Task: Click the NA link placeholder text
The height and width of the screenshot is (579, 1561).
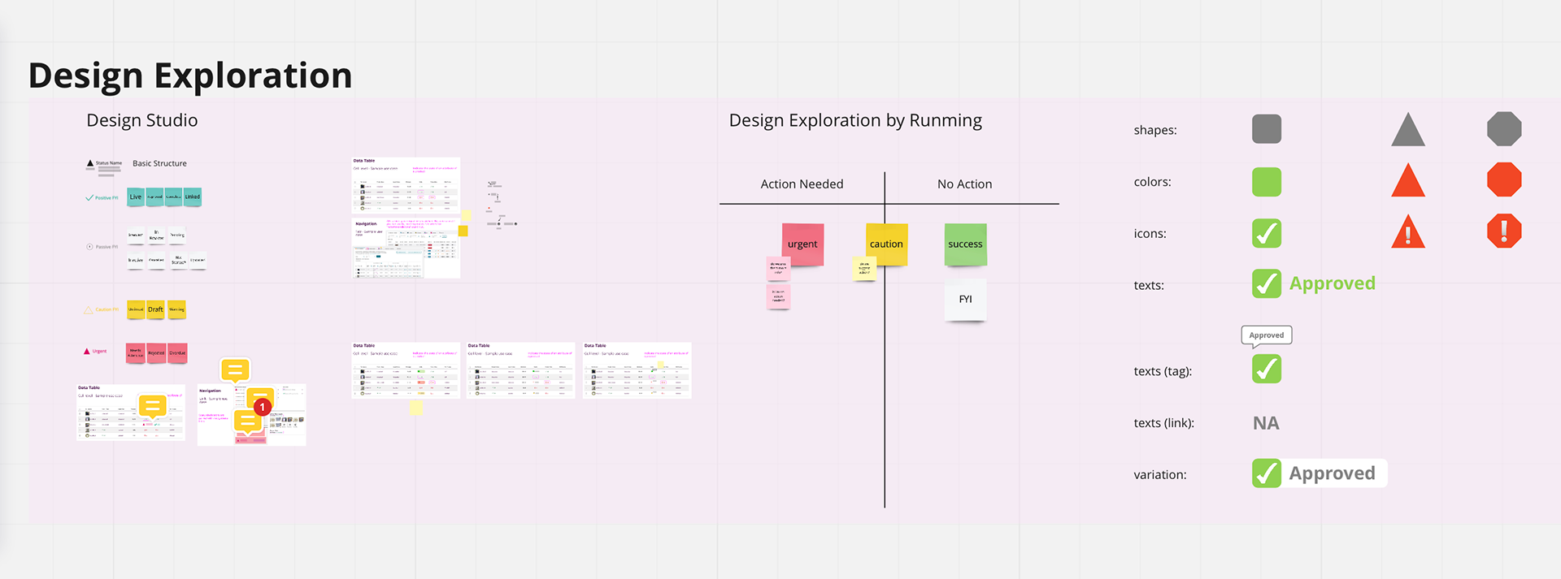Action: 1266,423
